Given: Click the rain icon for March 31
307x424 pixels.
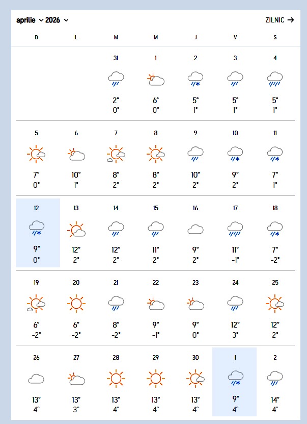Looking at the screenshot, I should [116, 79].
